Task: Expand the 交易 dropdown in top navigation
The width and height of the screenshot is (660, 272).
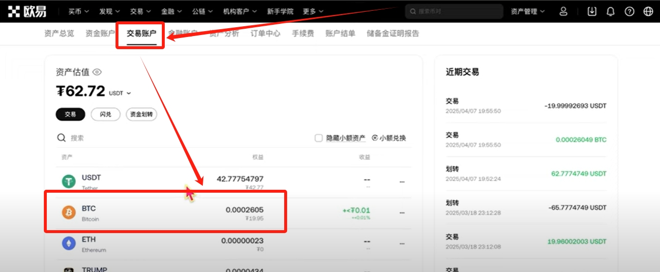Action: [140, 11]
